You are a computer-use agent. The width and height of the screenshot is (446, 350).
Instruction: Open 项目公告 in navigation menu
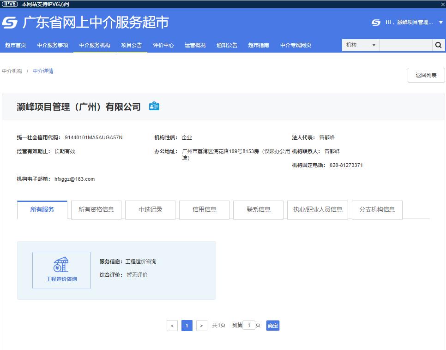click(x=132, y=45)
